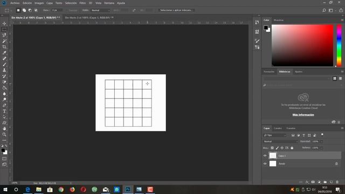Select the Dodge tool
This screenshot has height=194, width=345.
point(4,99)
